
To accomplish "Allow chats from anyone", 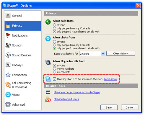I will click(x=54, y=42).
